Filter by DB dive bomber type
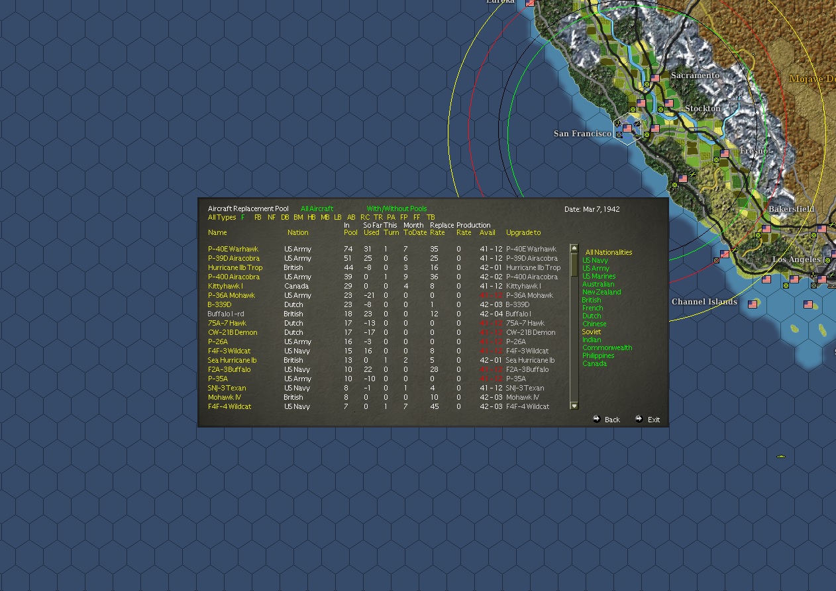 click(x=285, y=217)
